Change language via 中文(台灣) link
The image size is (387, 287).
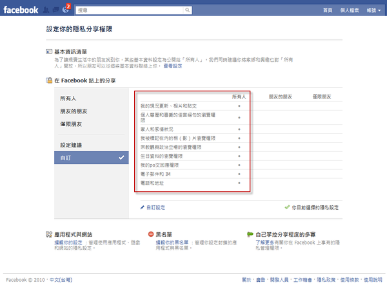pos(61,280)
